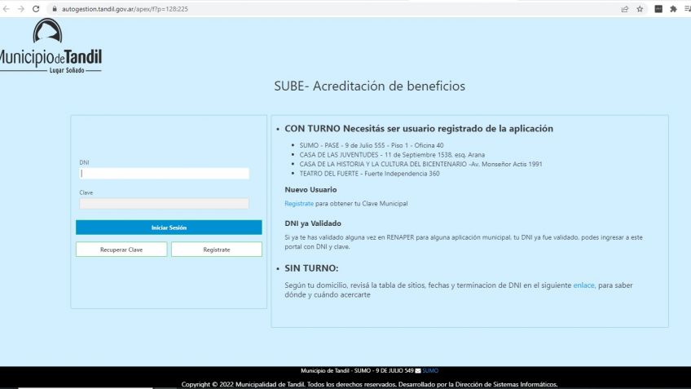Click the SIN TURNO: heading
The width and height of the screenshot is (691, 389).
[311, 268]
